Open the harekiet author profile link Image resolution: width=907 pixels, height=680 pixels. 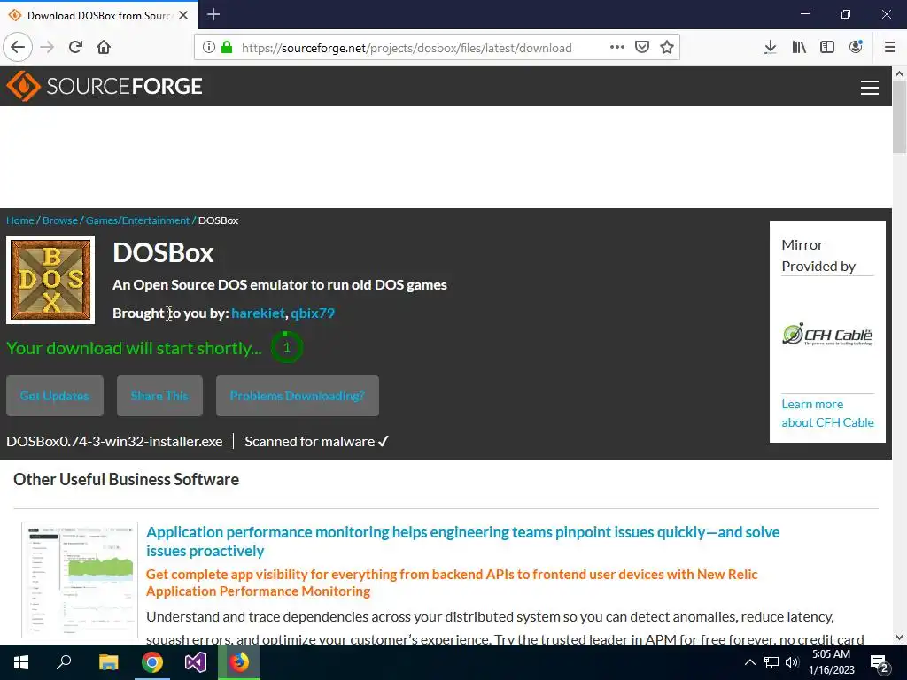258,313
